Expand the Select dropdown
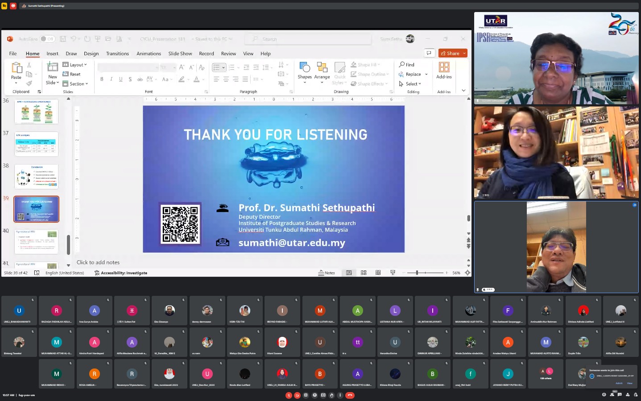641x401 pixels. [x=410, y=84]
